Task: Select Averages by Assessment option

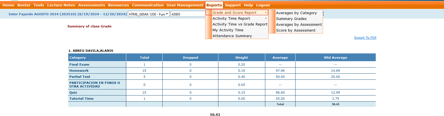Action: click(x=299, y=25)
